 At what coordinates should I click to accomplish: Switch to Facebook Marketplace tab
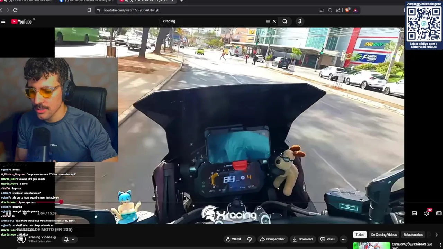[x=87, y=1]
